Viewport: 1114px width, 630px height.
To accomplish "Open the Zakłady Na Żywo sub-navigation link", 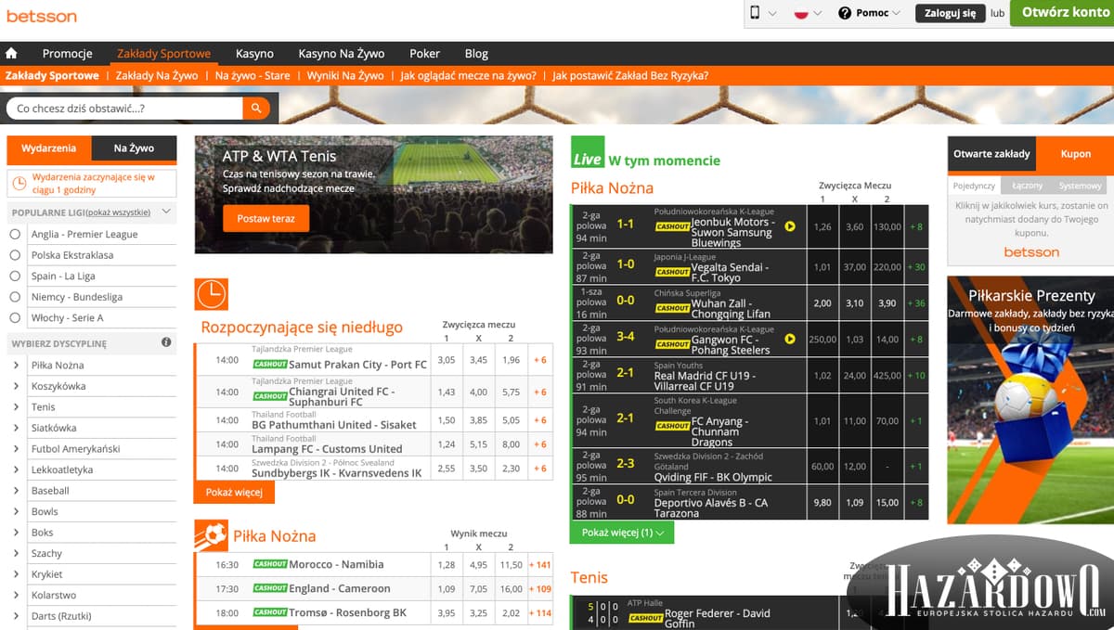I will coord(157,76).
